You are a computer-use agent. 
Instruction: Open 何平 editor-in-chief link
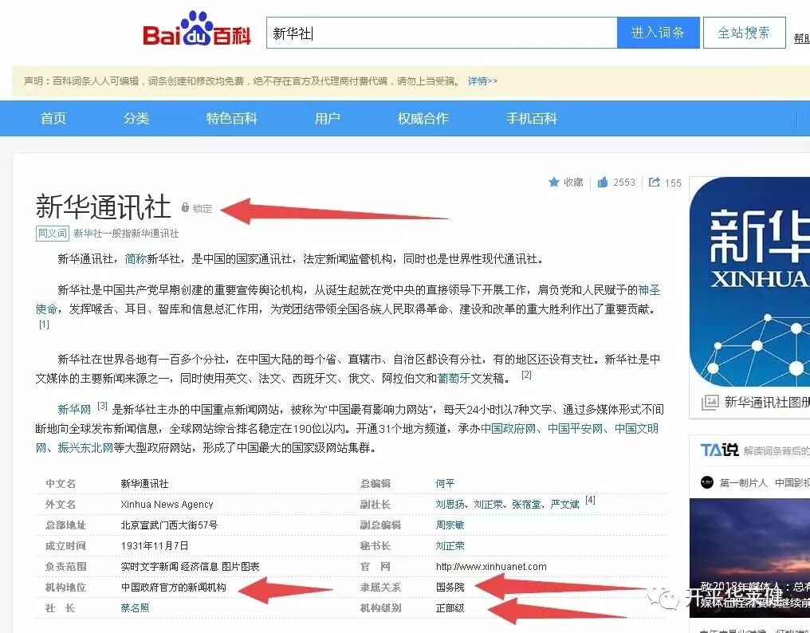[x=446, y=484]
